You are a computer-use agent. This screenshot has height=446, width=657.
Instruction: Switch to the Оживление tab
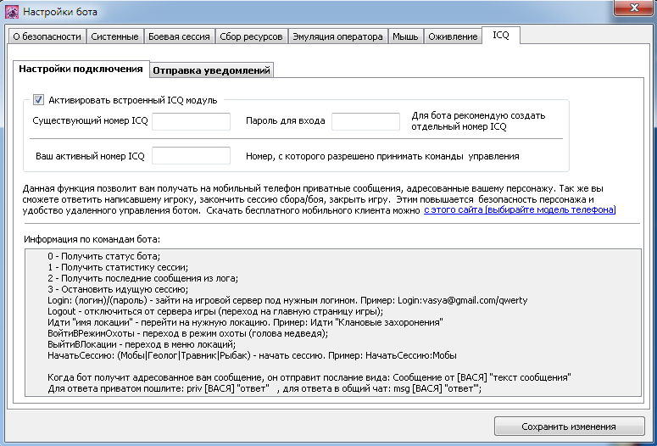pos(453,36)
